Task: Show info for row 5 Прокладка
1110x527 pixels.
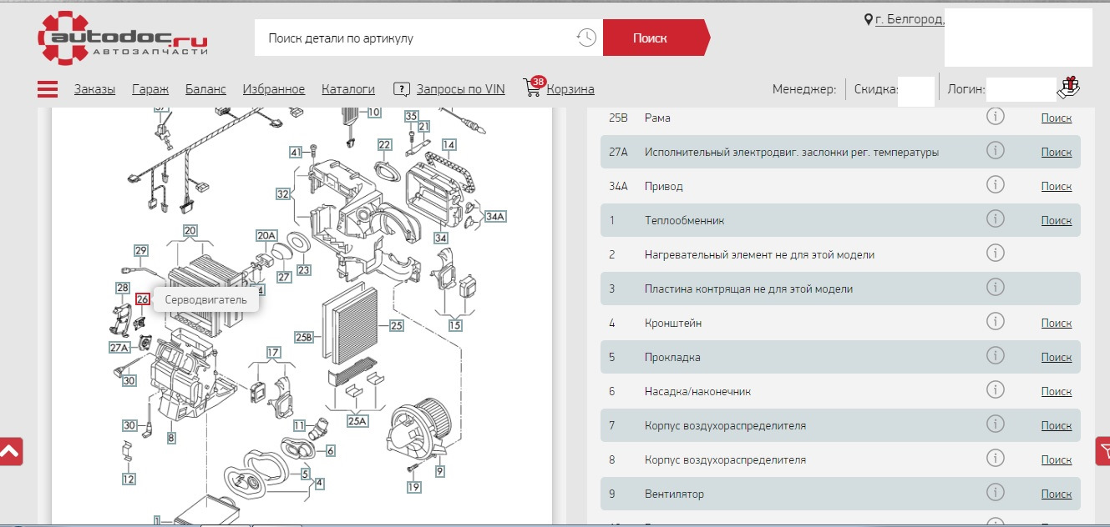Action: [x=995, y=356]
